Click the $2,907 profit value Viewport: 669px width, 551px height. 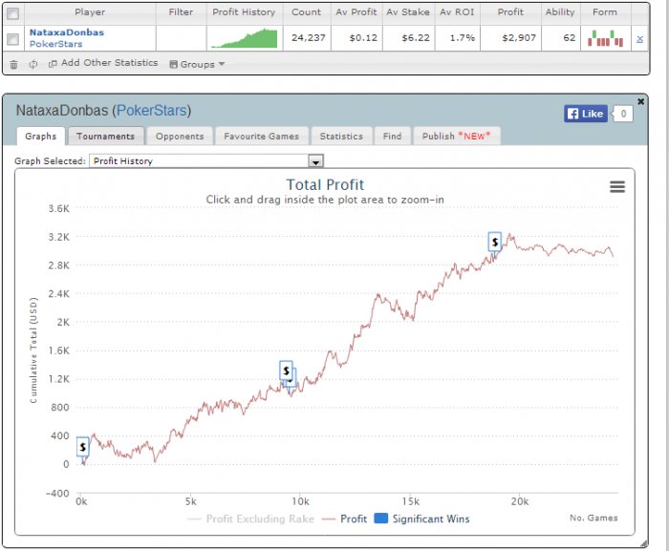click(x=519, y=38)
